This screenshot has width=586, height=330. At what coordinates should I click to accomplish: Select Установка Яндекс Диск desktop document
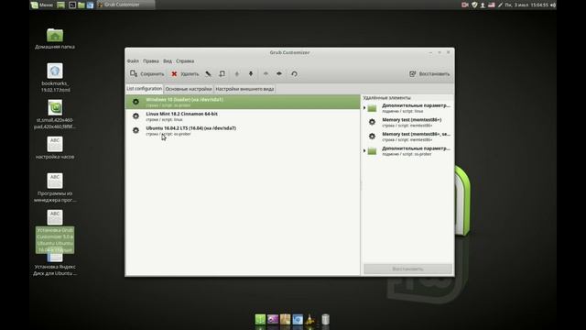[55, 264]
